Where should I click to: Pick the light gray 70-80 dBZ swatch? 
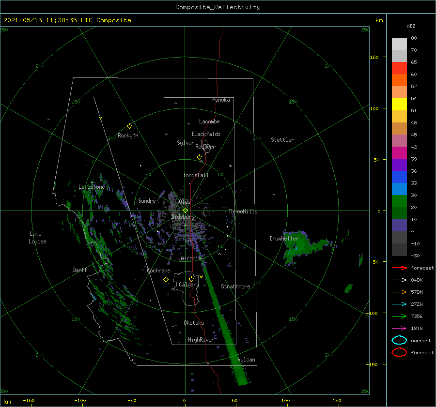[399, 44]
